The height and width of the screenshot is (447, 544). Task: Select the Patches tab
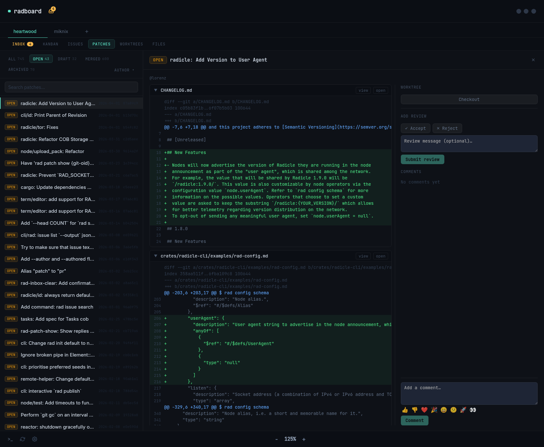[102, 44]
